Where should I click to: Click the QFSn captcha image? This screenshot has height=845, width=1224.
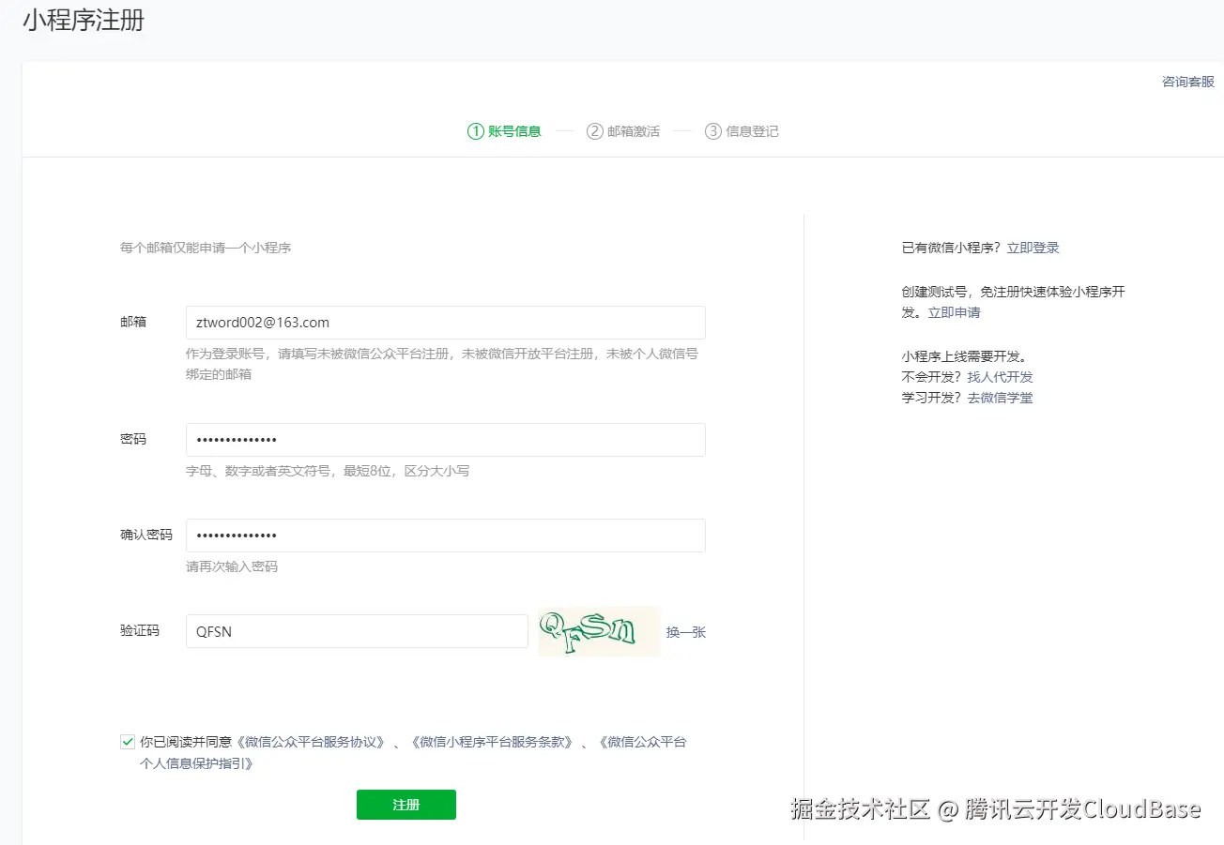pyautogui.click(x=599, y=631)
